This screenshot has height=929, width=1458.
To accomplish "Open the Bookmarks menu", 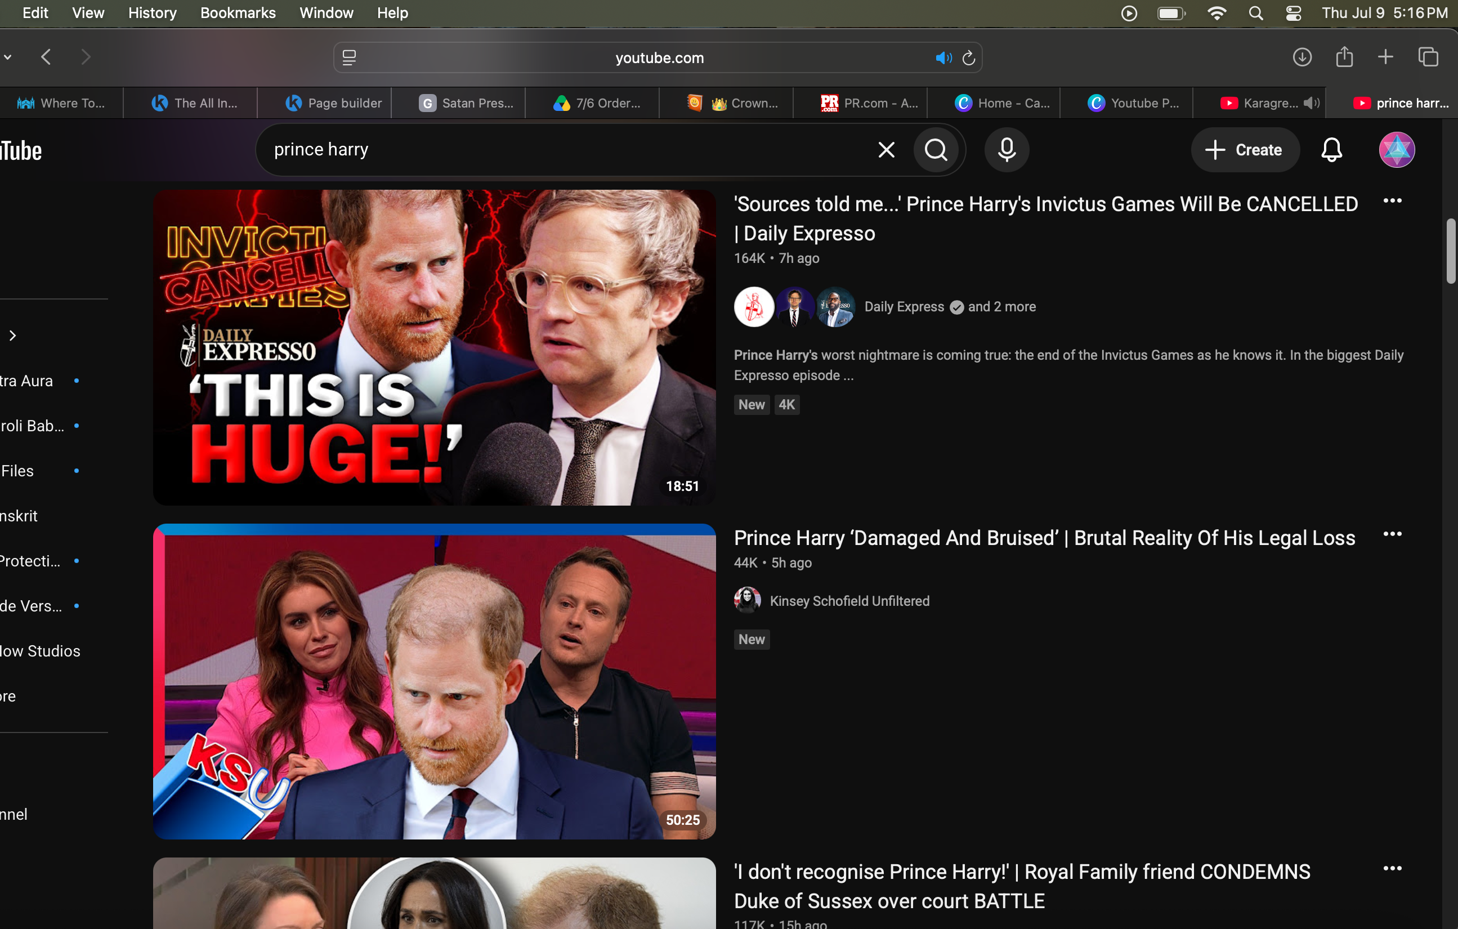I will click(x=238, y=13).
